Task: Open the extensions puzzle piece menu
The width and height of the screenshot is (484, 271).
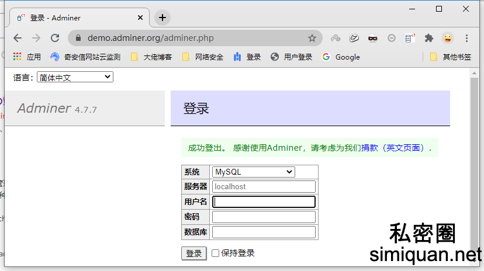Action: coord(428,38)
